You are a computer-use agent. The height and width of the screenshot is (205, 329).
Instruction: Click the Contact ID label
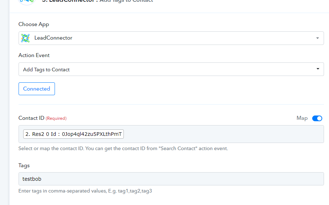coord(31,118)
